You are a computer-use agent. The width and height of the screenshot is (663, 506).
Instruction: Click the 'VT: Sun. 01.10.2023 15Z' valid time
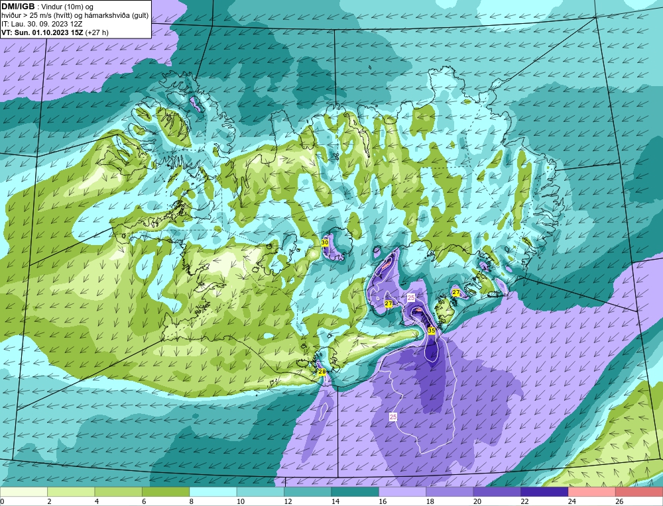click(42, 32)
